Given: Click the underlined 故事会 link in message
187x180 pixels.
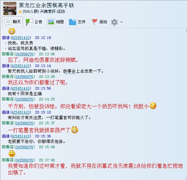Looking at the screenshot, I should [x=69, y=71].
